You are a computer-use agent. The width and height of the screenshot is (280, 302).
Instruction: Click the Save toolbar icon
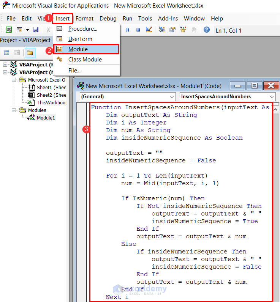coord(36,30)
